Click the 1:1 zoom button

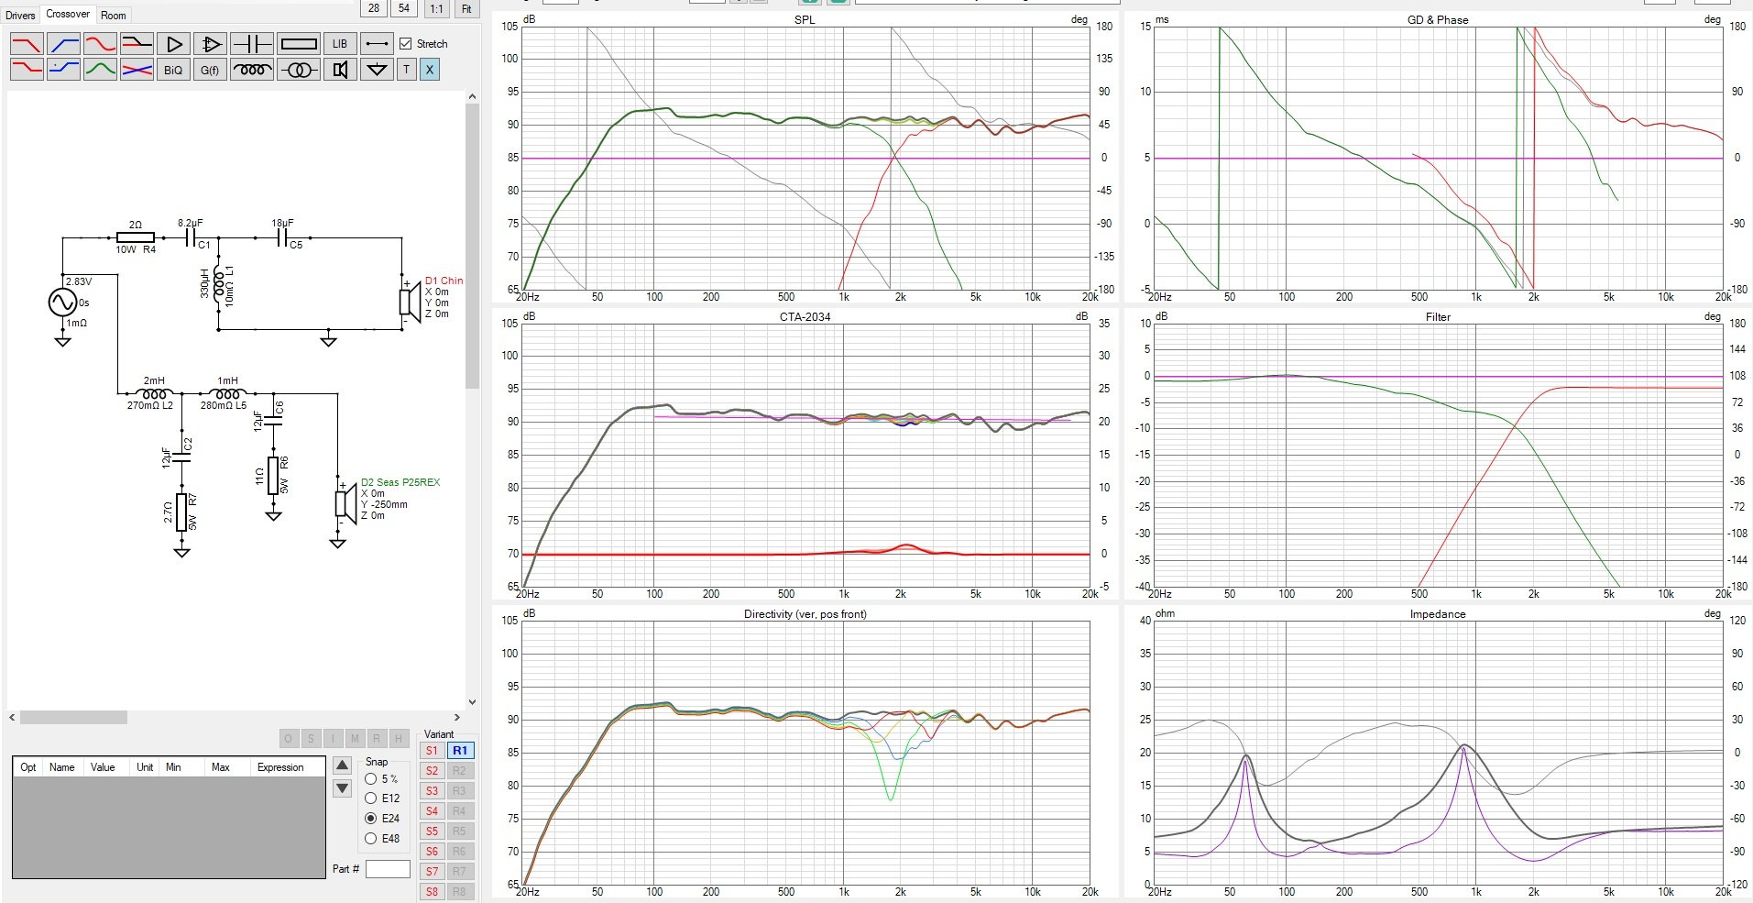pos(436,8)
